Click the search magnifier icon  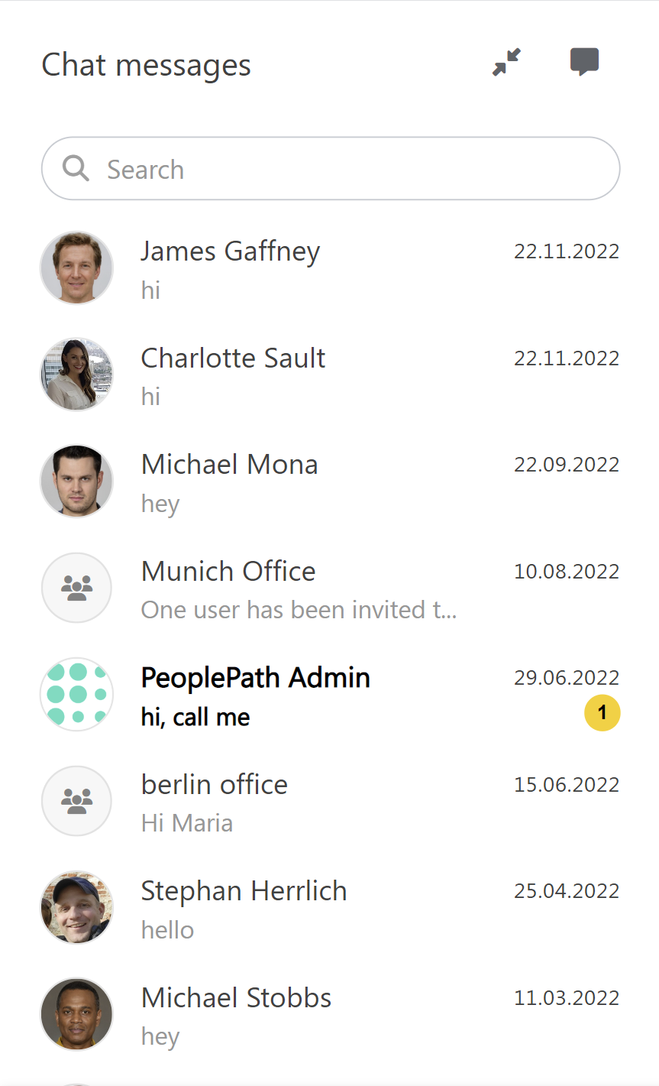click(x=76, y=168)
